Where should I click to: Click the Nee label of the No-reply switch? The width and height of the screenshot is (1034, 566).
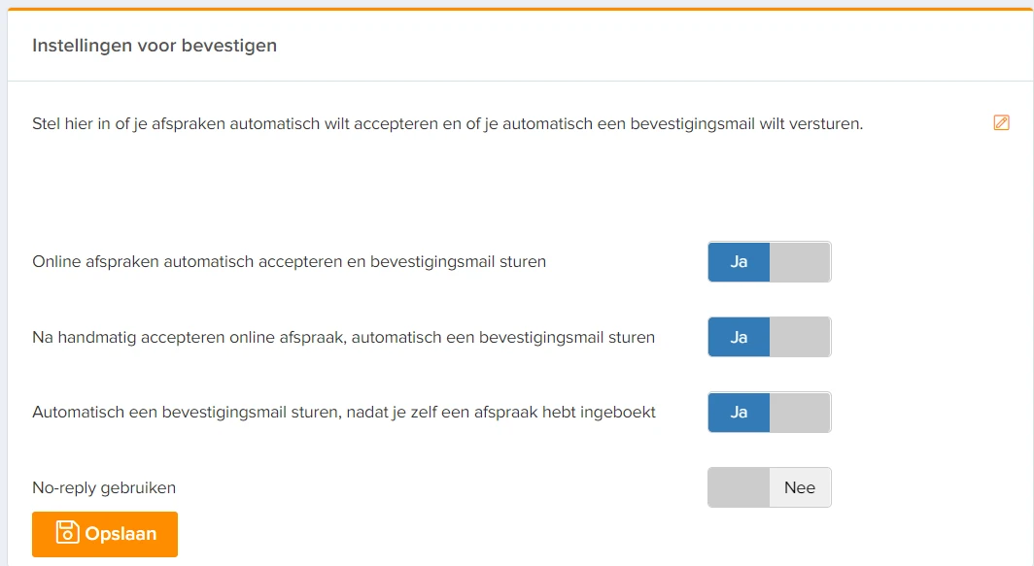click(x=800, y=487)
